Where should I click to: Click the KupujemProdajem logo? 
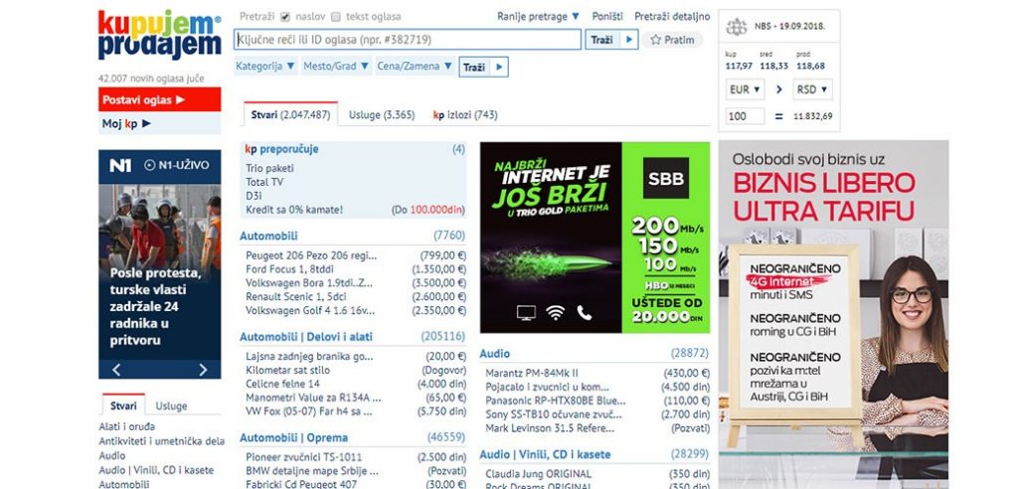pyautogui.click(x=159, y=35)
